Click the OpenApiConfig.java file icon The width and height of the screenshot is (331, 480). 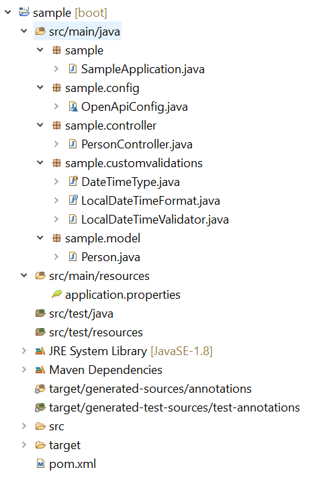73,107
